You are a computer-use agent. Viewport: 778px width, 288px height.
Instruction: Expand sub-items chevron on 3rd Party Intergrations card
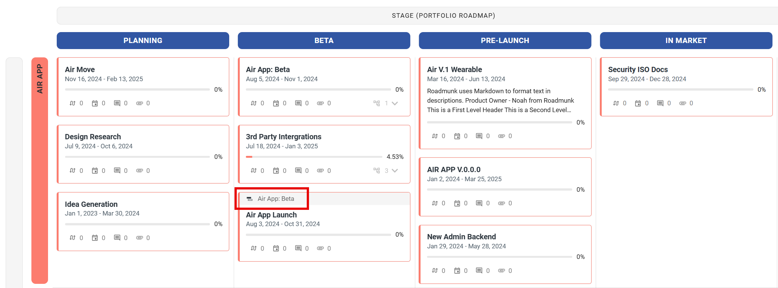tap(395, 171)
